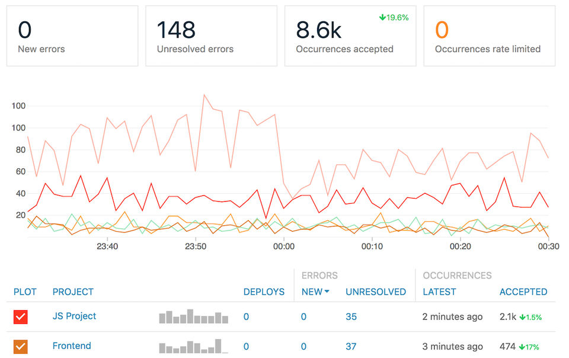The image size is (569, 358).
Task: Click the 00:20 time axis label
Action: (x=461, y=247)
